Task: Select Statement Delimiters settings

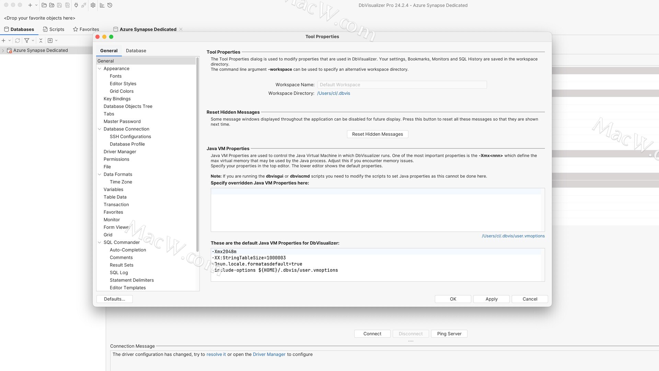Action: pos(132,280)
